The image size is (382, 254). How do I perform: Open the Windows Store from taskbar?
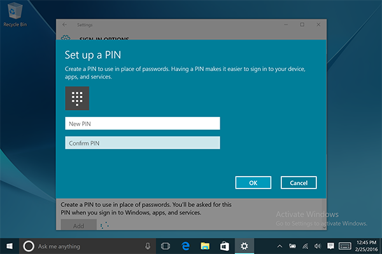pos(224,246)
